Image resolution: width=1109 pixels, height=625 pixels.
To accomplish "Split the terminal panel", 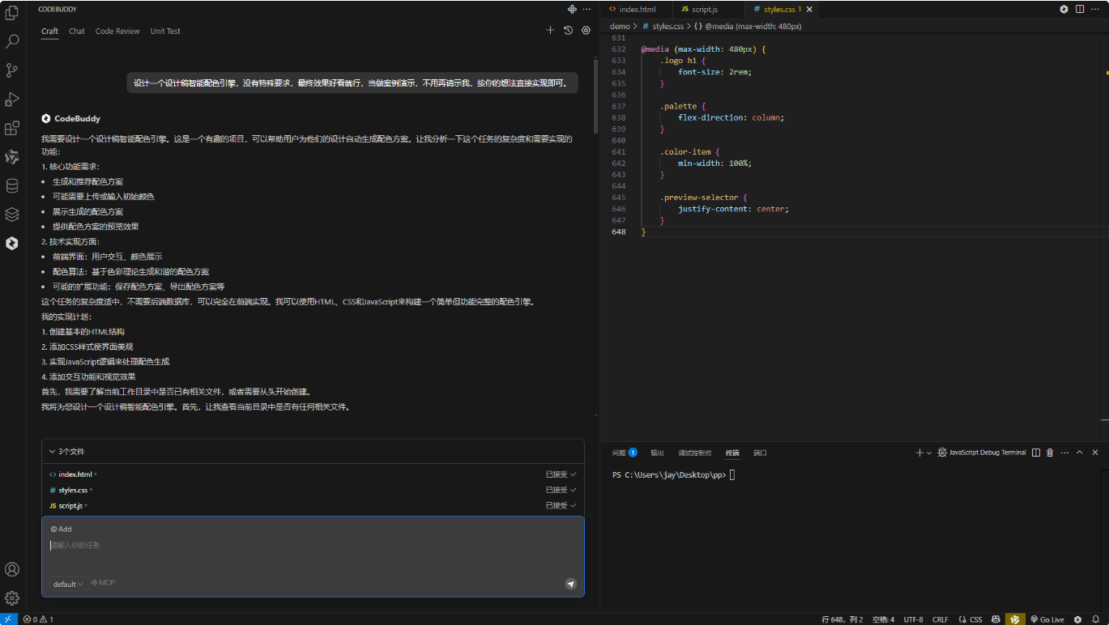I will [1036, 453].
